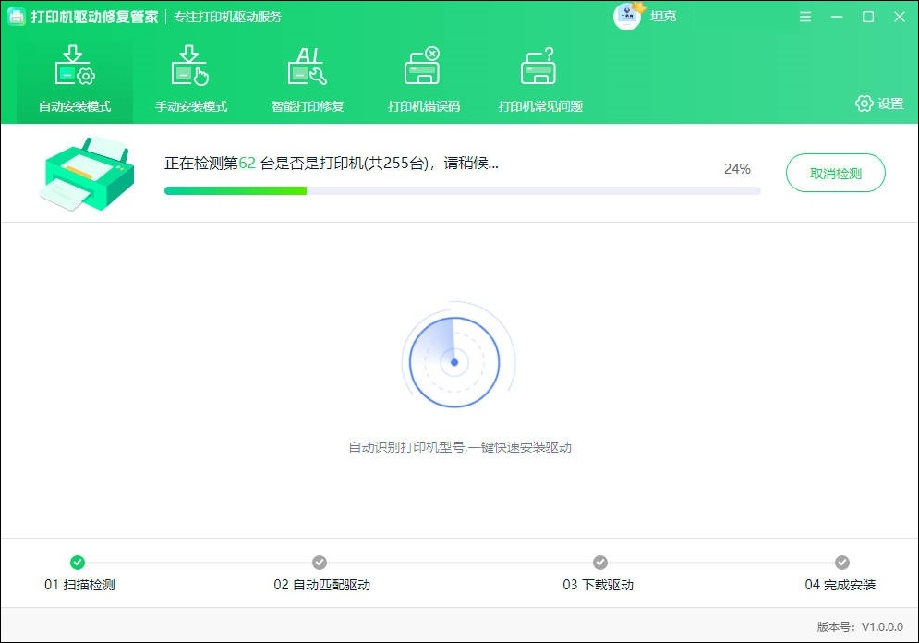Open the automatic install mode icon (自动安装模式)
The width and height of the screenshot is (919, 643).
pyautogui.click(x=75, y=66)
